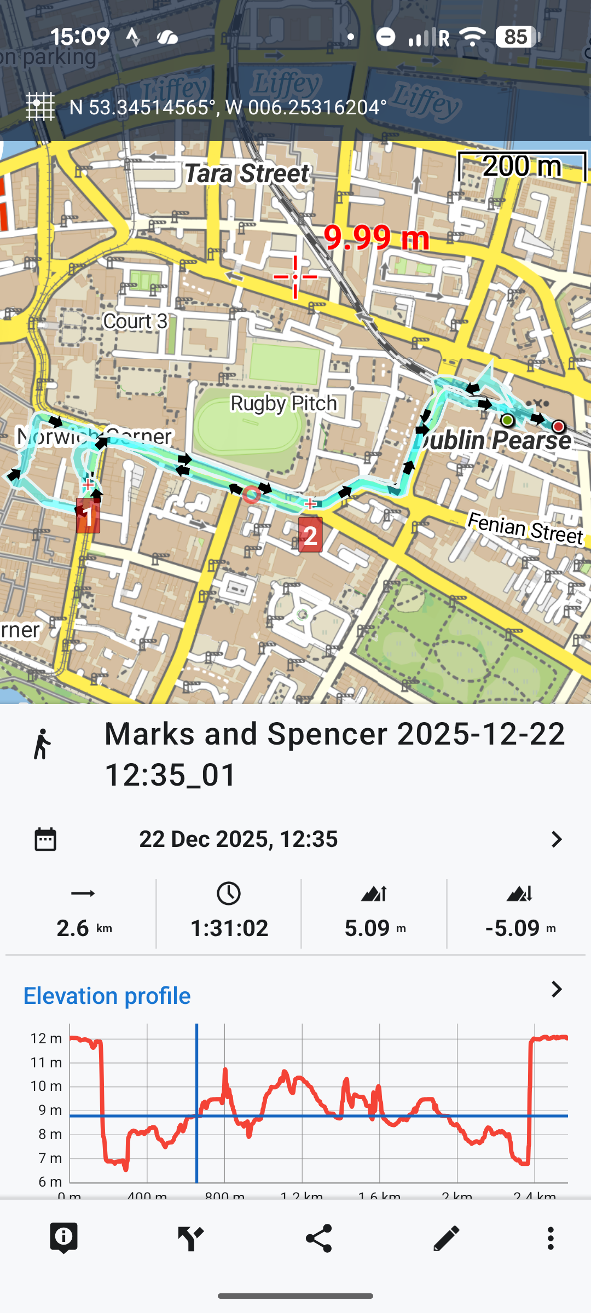
Task: Tap the calendar icon beside the date
Action: (45, 839)
